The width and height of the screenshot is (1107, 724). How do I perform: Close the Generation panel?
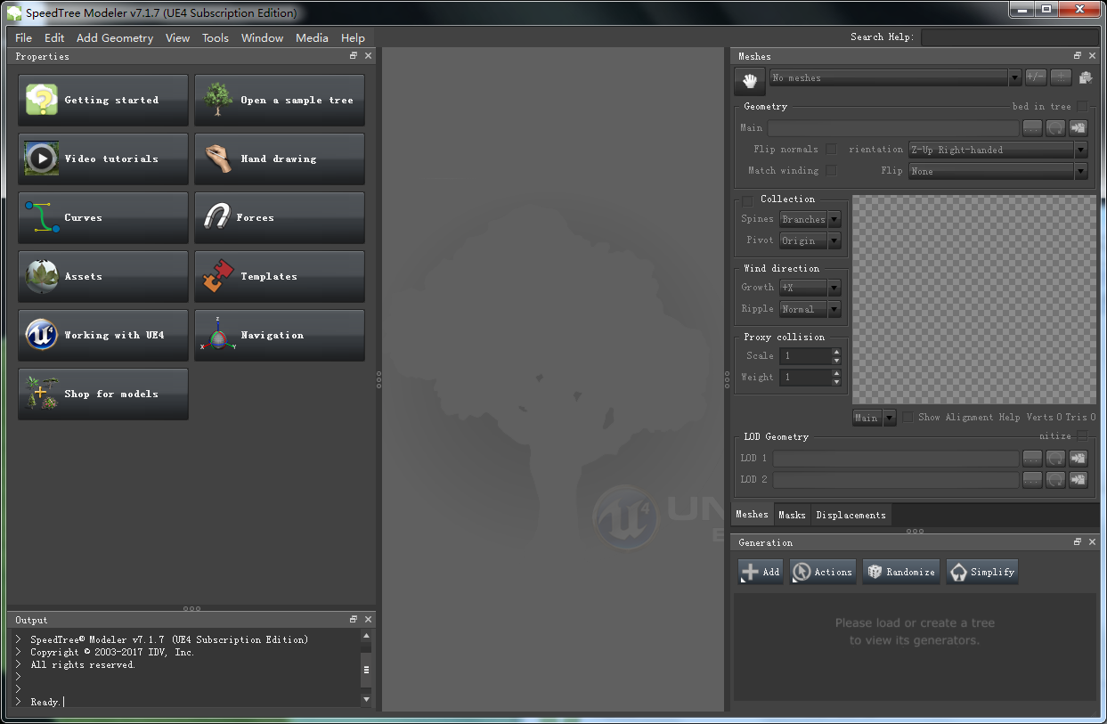tap(1092, 542)
